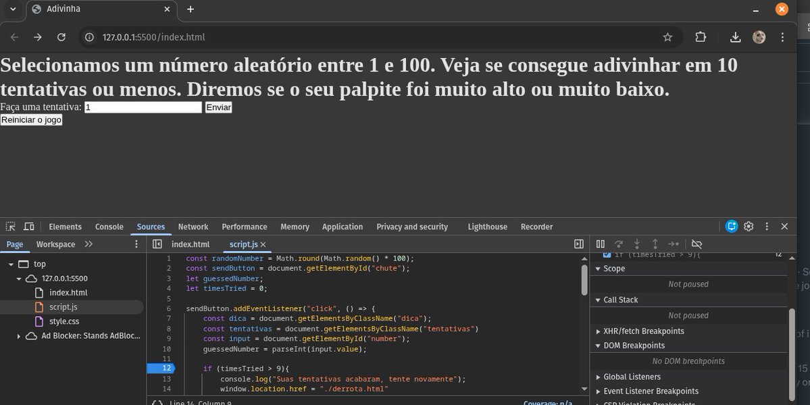
Task: Toggle the device emulation toolbar
Action: tap(28, 226)
